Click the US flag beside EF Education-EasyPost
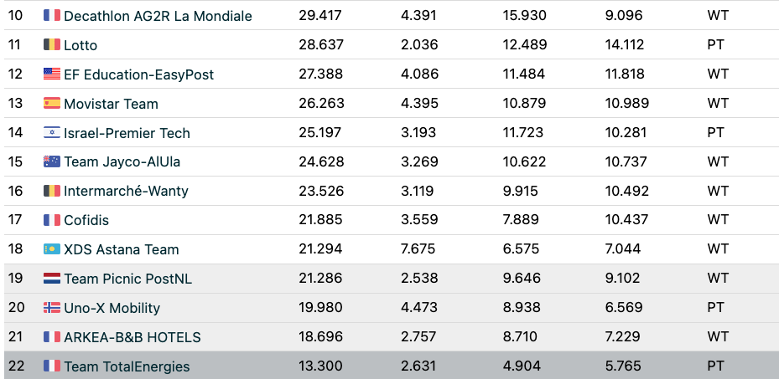The width and height of the screenshot is (779, 379). point(52,74)
